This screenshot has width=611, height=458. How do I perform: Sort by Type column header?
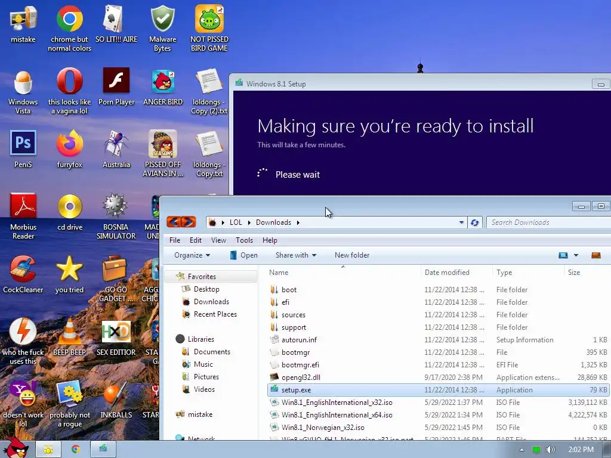[528, 272]
